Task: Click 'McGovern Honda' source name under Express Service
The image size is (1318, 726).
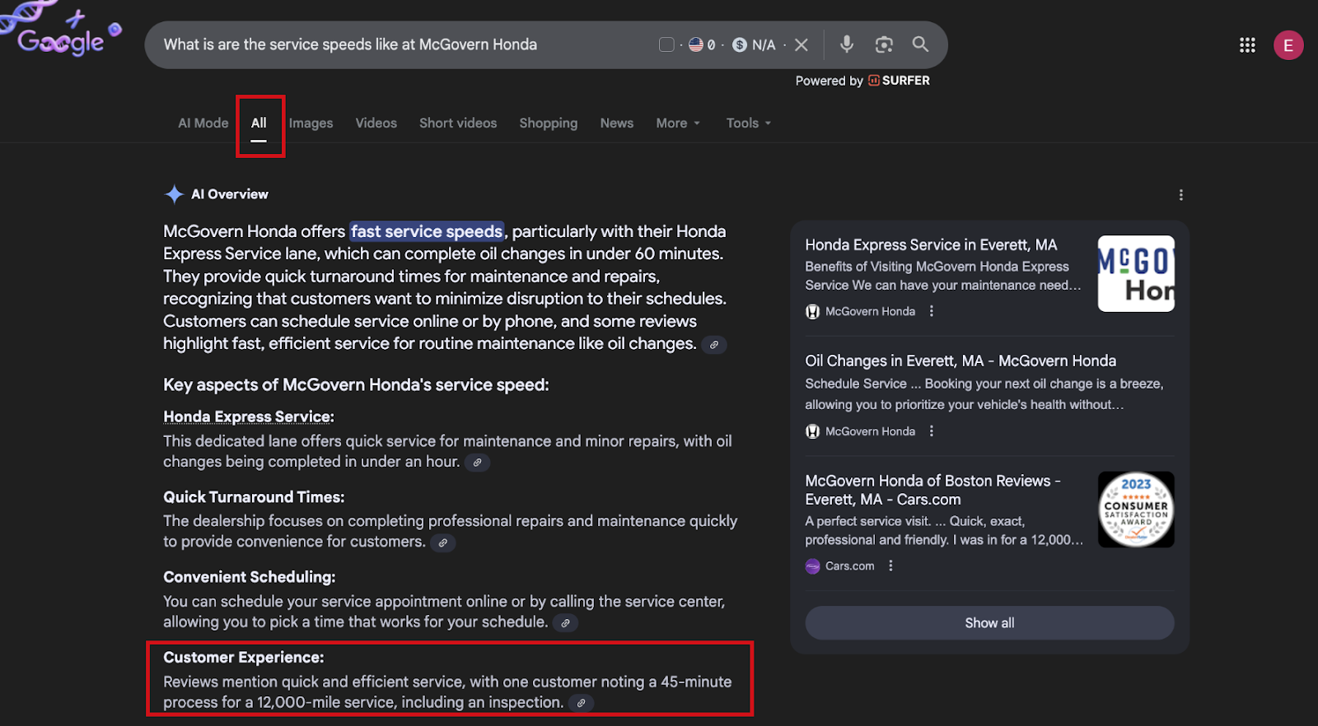Action: [870, 311]
